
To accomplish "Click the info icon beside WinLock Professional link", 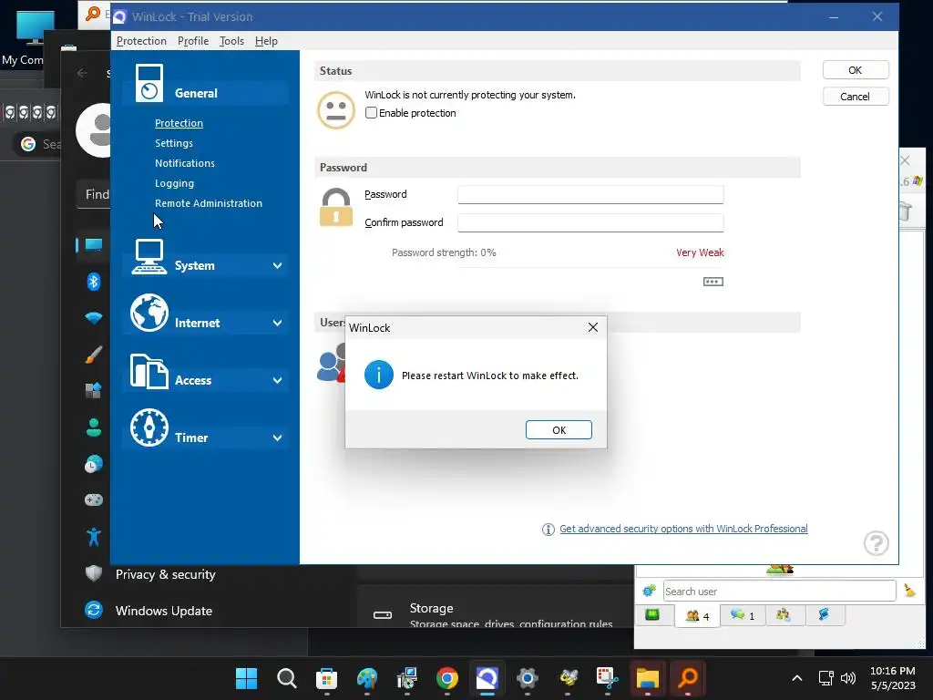I will pyautogui.click(x=548, y=530).
